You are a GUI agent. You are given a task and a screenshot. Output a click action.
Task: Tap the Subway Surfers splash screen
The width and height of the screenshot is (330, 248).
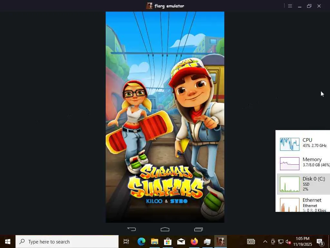(x=165, y=117)
